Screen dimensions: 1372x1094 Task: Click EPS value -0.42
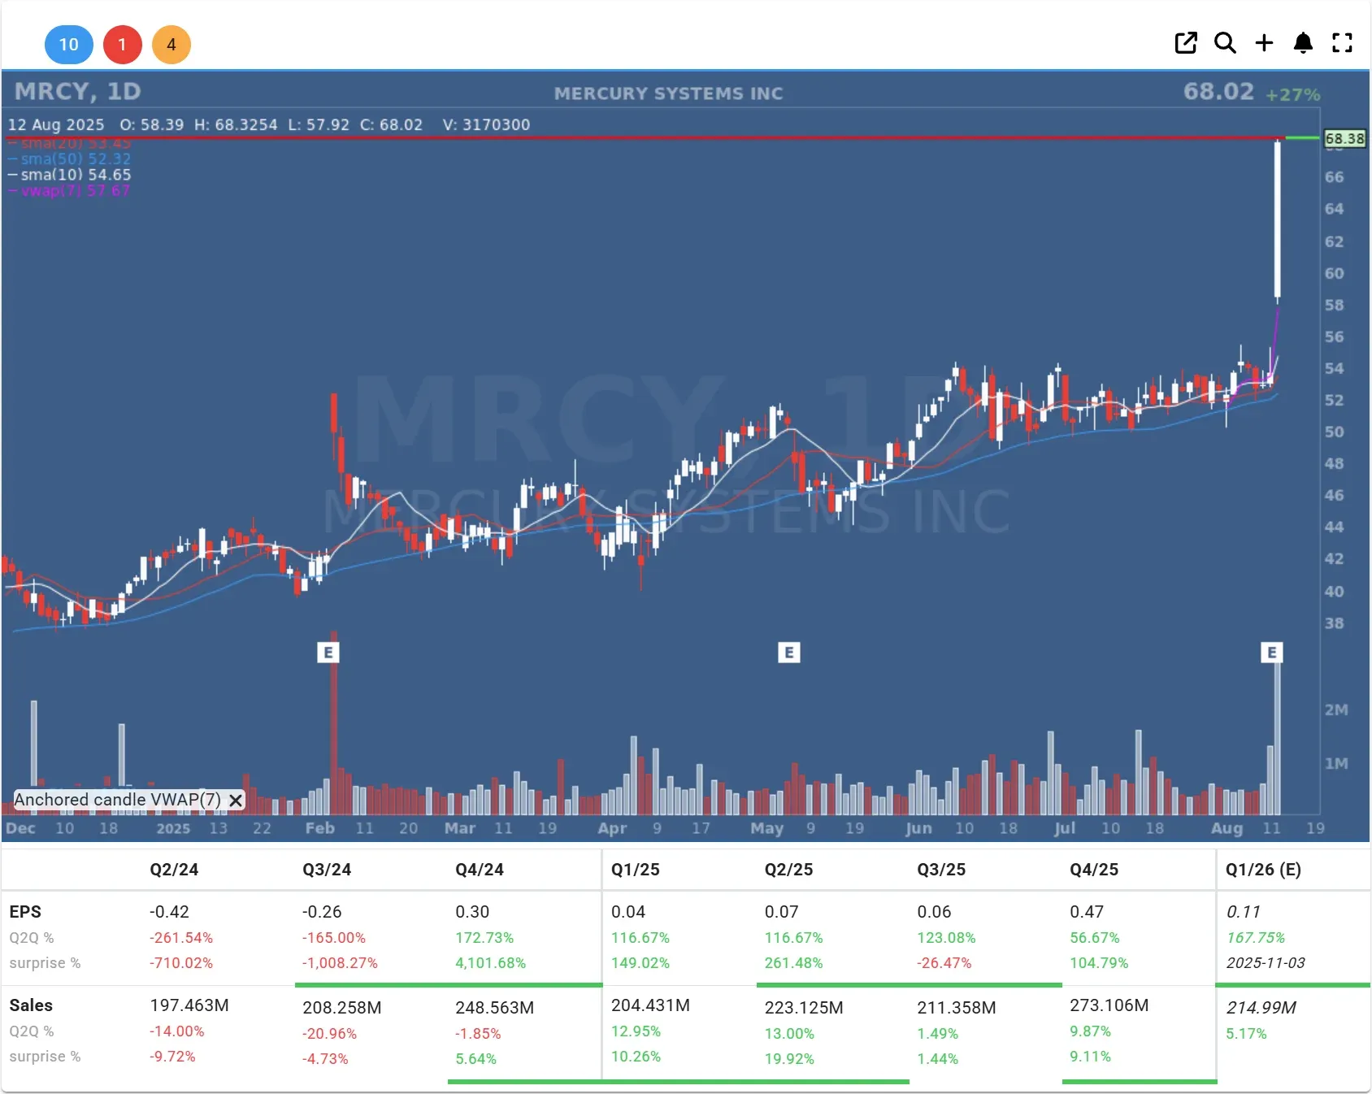pyautogui.click(x=169, y=912)
